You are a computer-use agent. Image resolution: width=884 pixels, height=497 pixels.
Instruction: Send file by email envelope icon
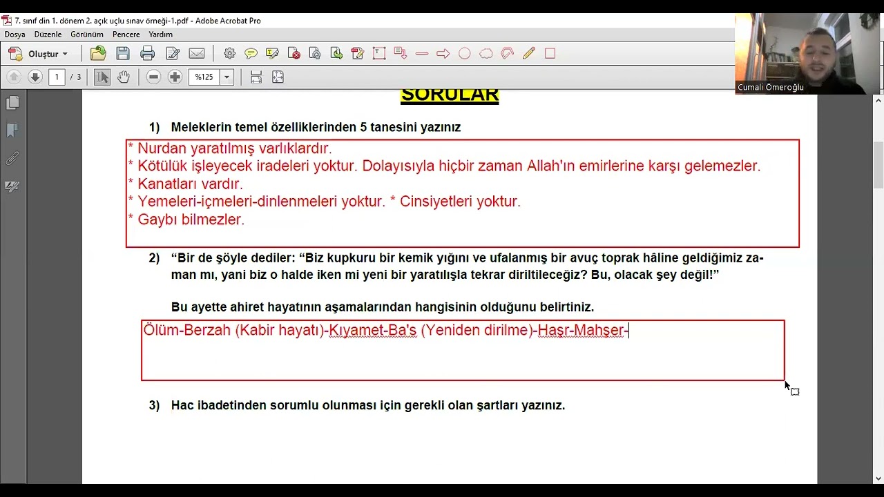[197, 53]
